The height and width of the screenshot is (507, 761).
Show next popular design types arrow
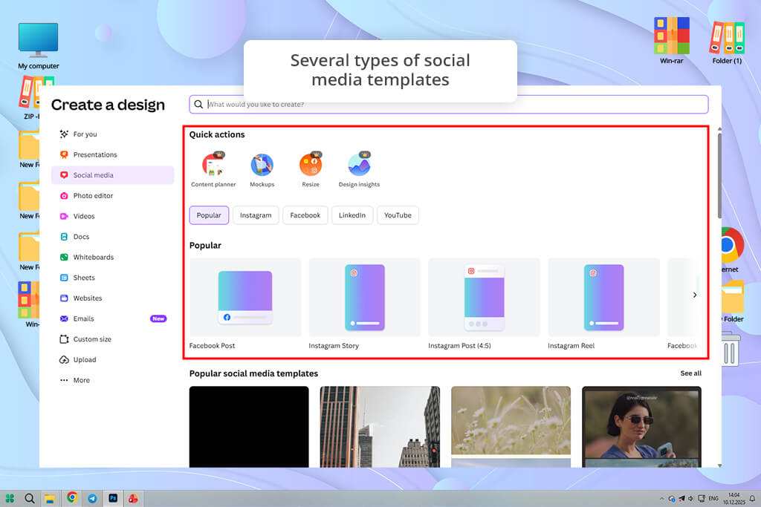(695, 295)
